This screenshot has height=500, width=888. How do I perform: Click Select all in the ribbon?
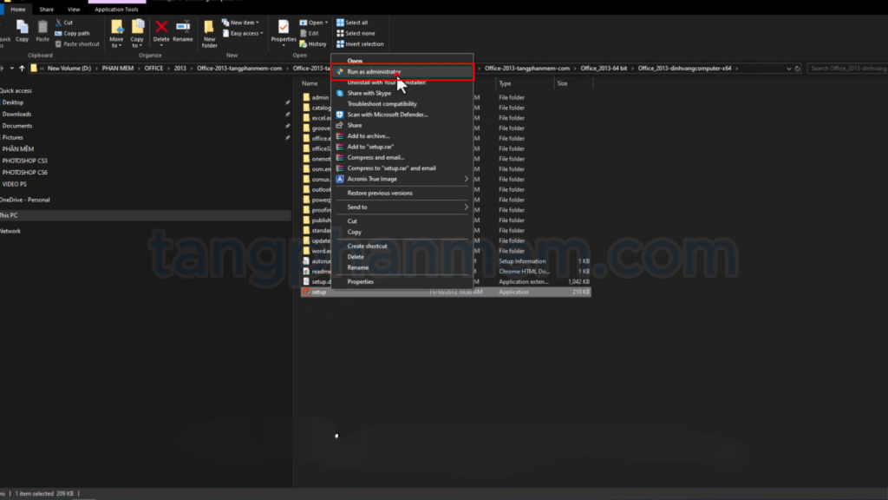click(x=352, y=23)
